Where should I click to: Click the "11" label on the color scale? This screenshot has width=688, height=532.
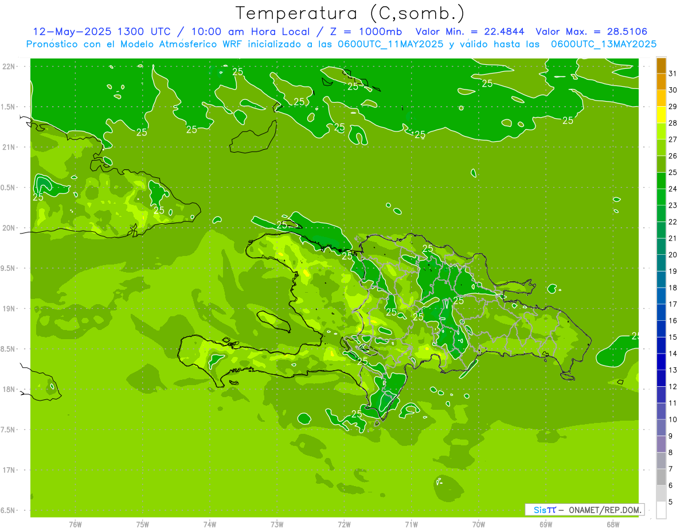point(673,403)
